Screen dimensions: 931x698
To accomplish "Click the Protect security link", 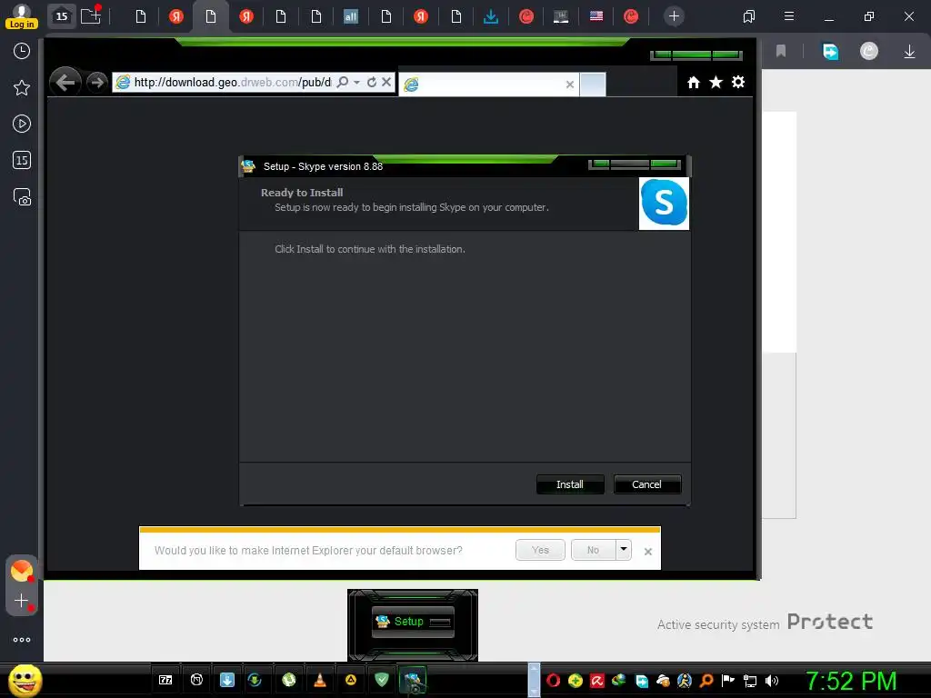I will (x=829, y=622).
